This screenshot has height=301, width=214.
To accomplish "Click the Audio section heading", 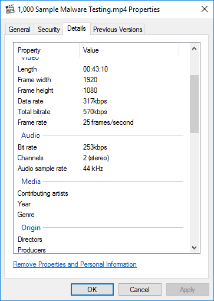I will click(x=31, y=135).
